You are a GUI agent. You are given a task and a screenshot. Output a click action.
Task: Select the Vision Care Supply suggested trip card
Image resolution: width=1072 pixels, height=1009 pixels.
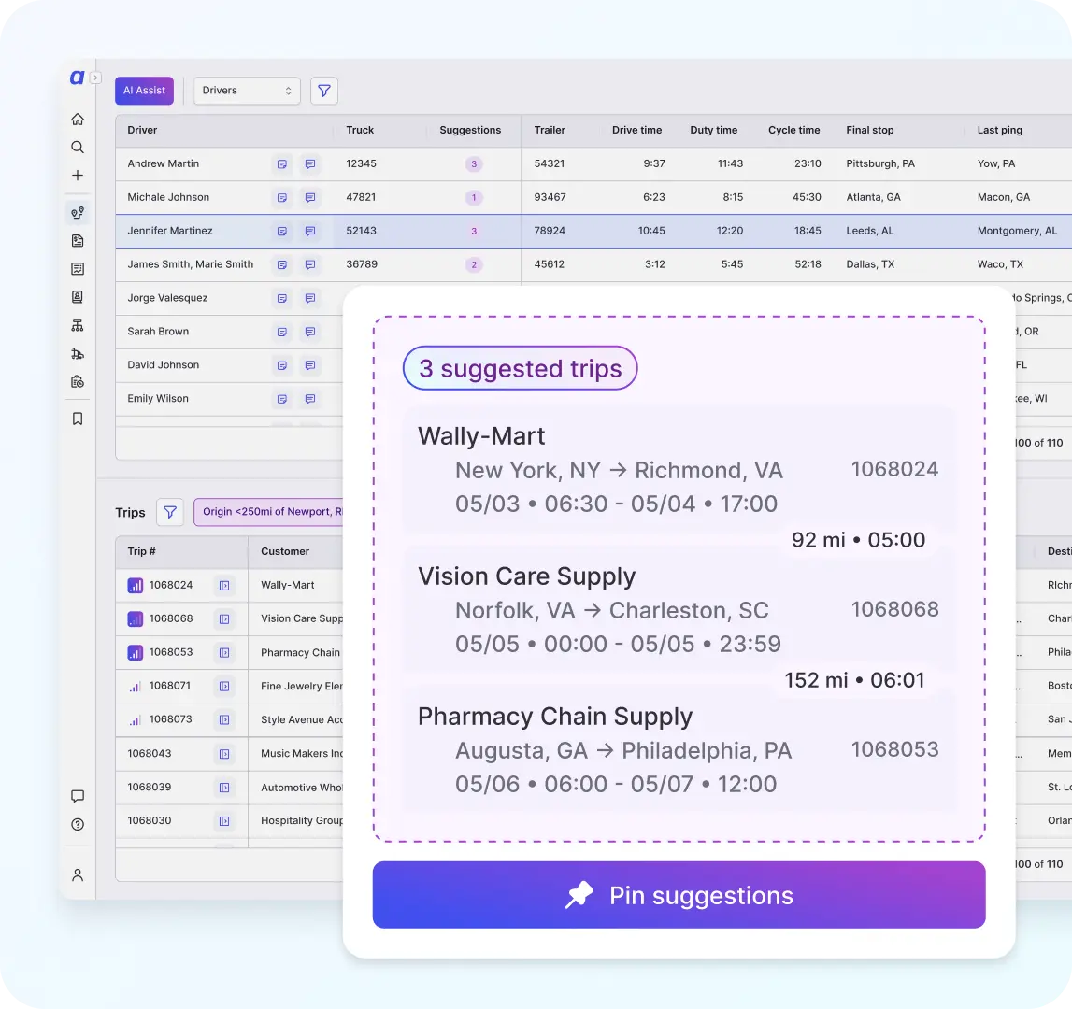click(x=679, y=610)
